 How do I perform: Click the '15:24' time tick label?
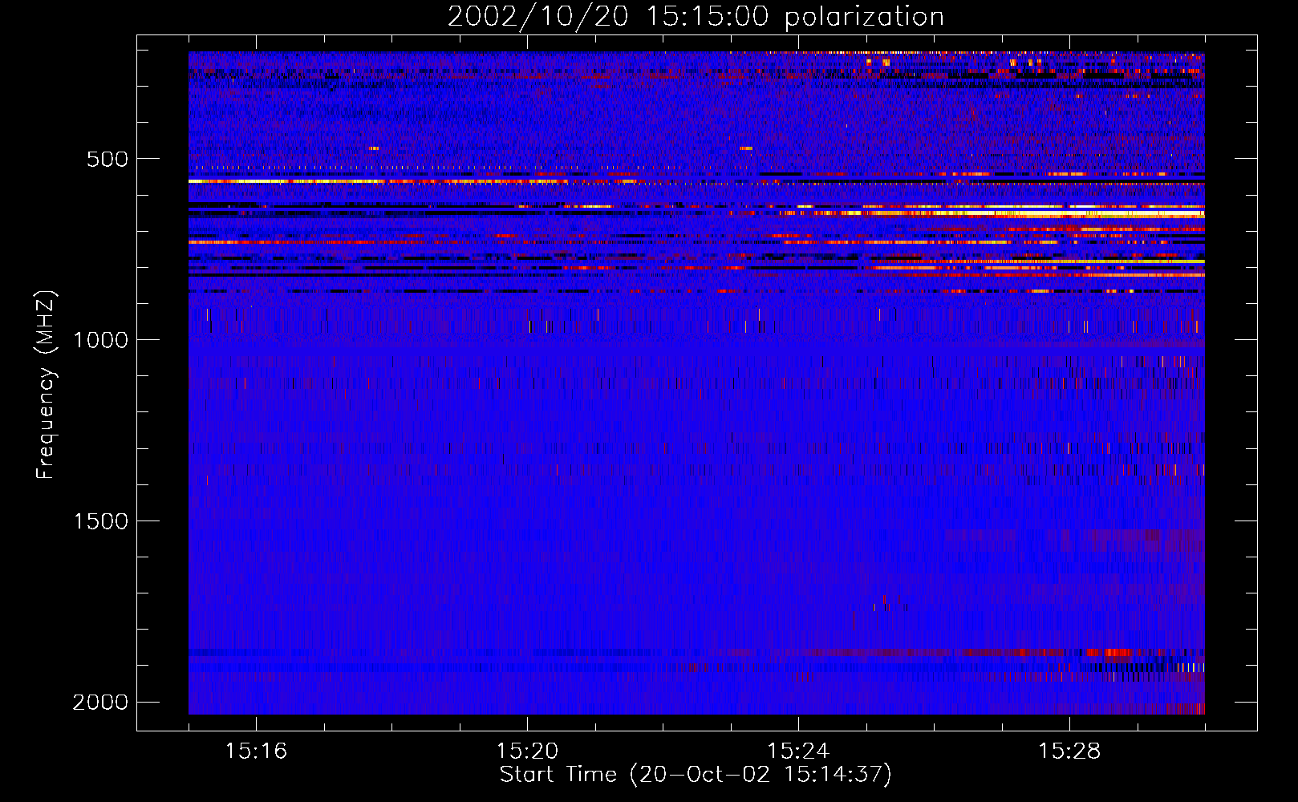click(798, 751)
